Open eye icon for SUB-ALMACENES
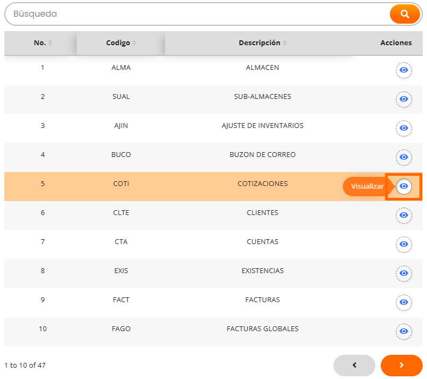Image resolution: width=427 pixels, height=379 pixels. point(404,99)
